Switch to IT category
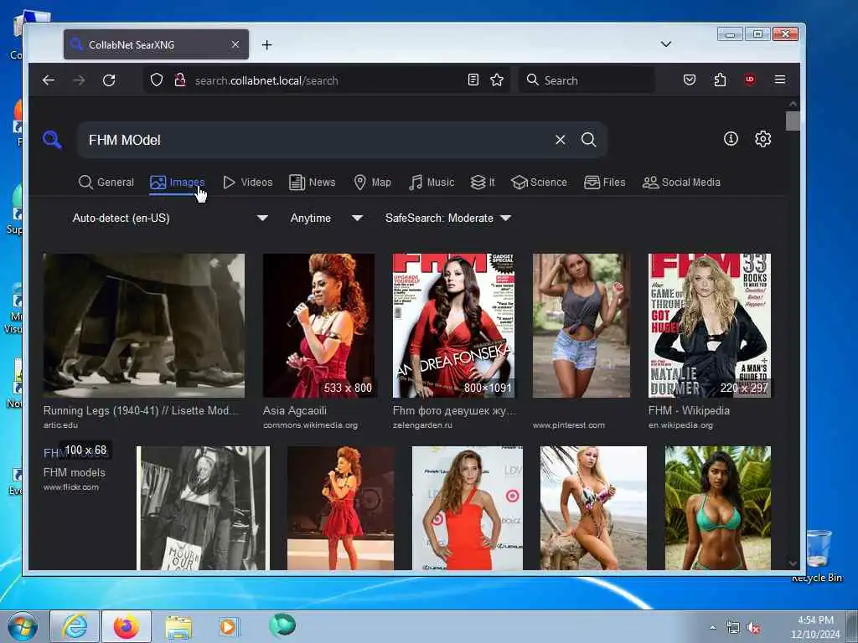 pyautogui.click(x=483, y=182)
